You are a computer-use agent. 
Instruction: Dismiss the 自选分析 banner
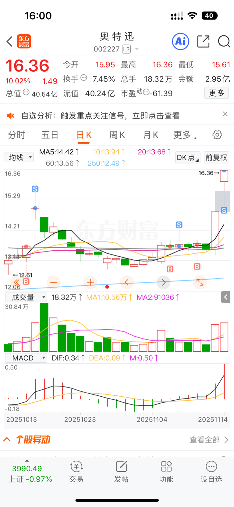coord(225,114)
